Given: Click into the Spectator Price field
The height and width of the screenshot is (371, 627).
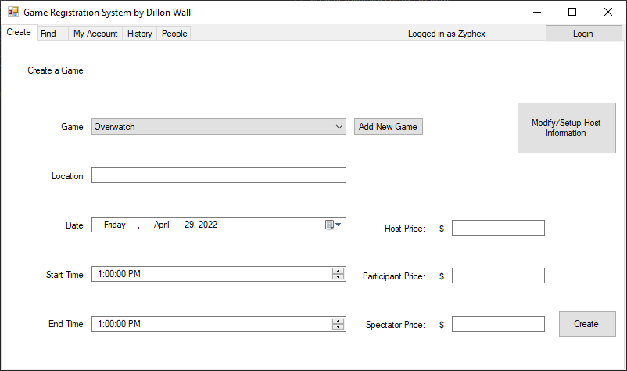Looking at the screenshot, I should point(498,324).
